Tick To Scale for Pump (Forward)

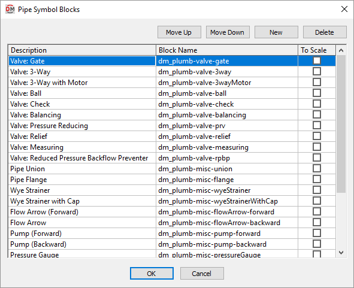317,233
